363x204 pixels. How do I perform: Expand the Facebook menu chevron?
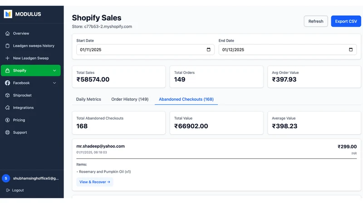click(x=54, y=83)
